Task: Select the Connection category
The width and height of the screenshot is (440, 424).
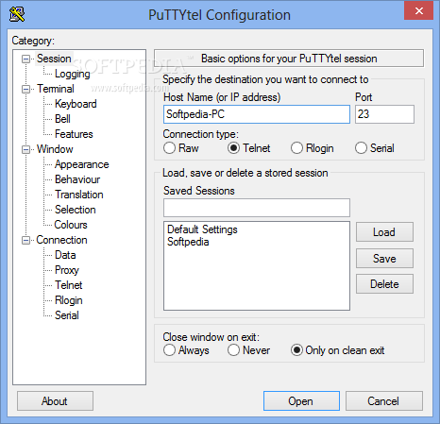Action: tap(61, 240)
